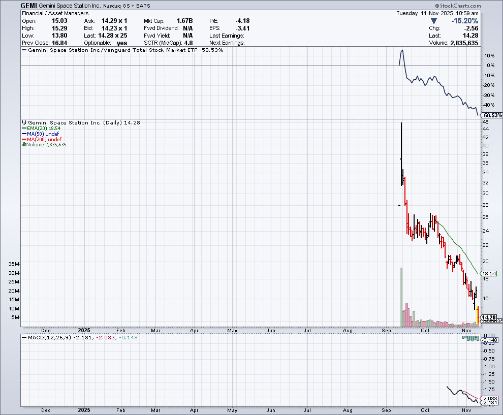The height and width of the screenshot is (415, 503).
Task: Click the down-triangle price change indicator
Action: pos(433,21)
